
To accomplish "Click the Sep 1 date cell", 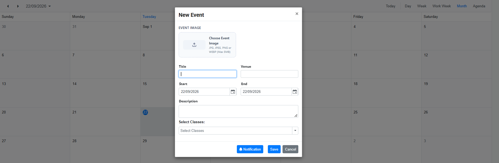I will [147, 27].
